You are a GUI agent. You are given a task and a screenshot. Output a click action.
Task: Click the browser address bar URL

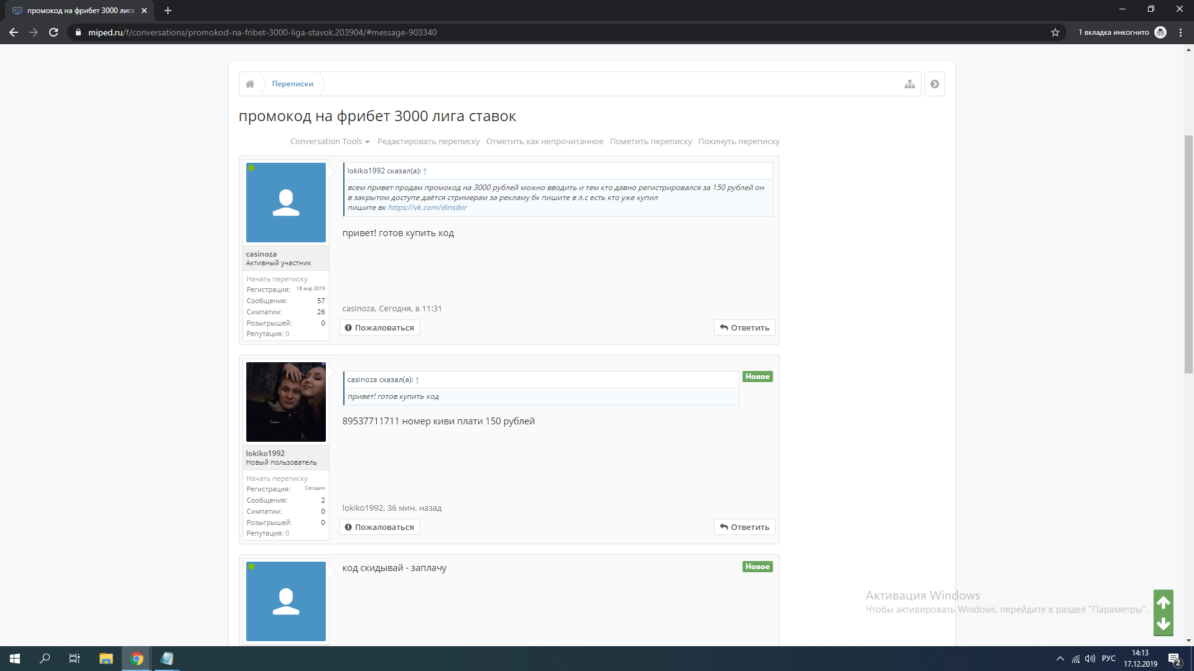(x=262, y=32)
